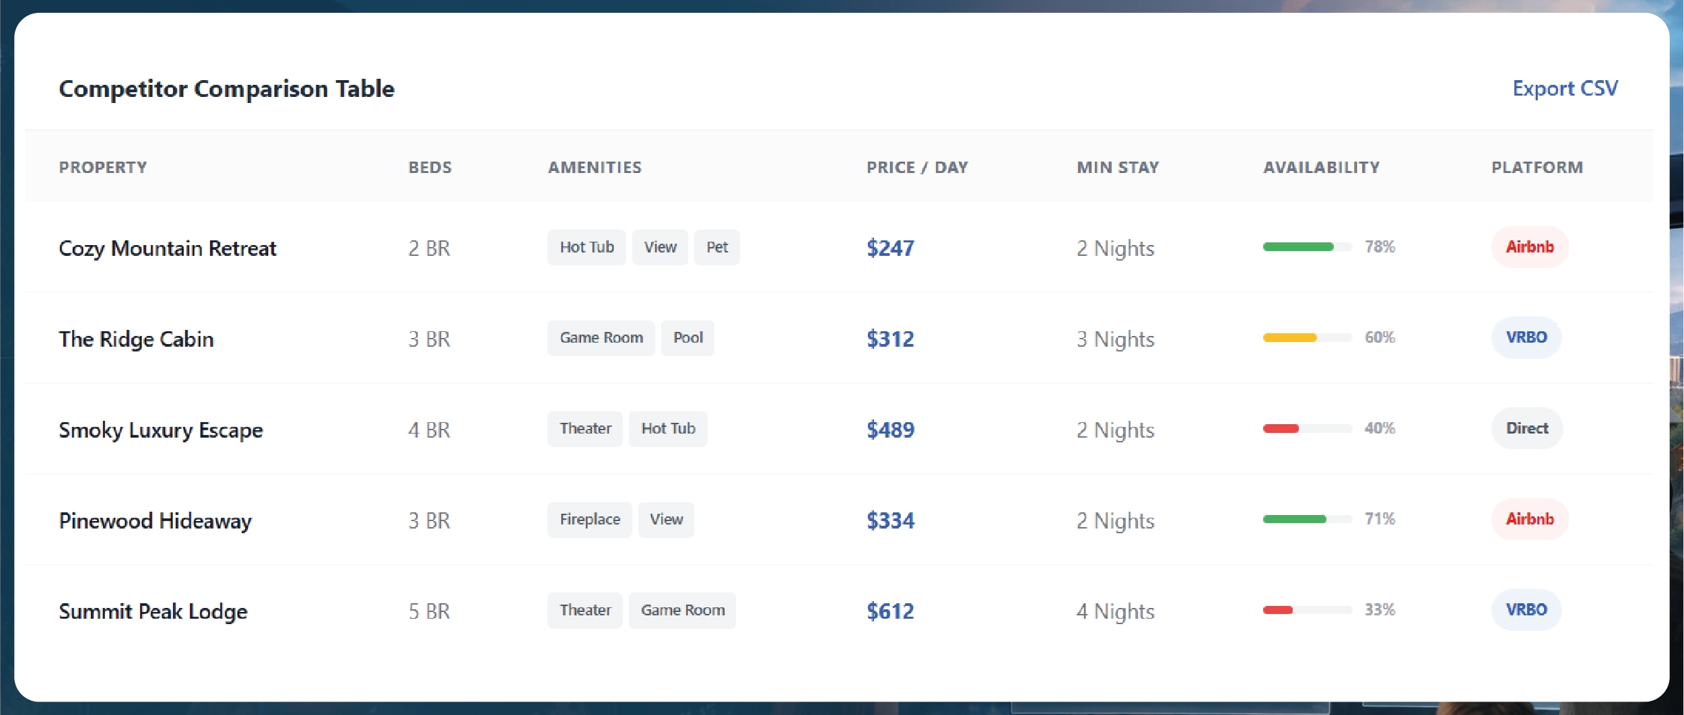Click the yellow 60% availability bar
This screenshot has width=1684, height=715.
(1307, 338)
